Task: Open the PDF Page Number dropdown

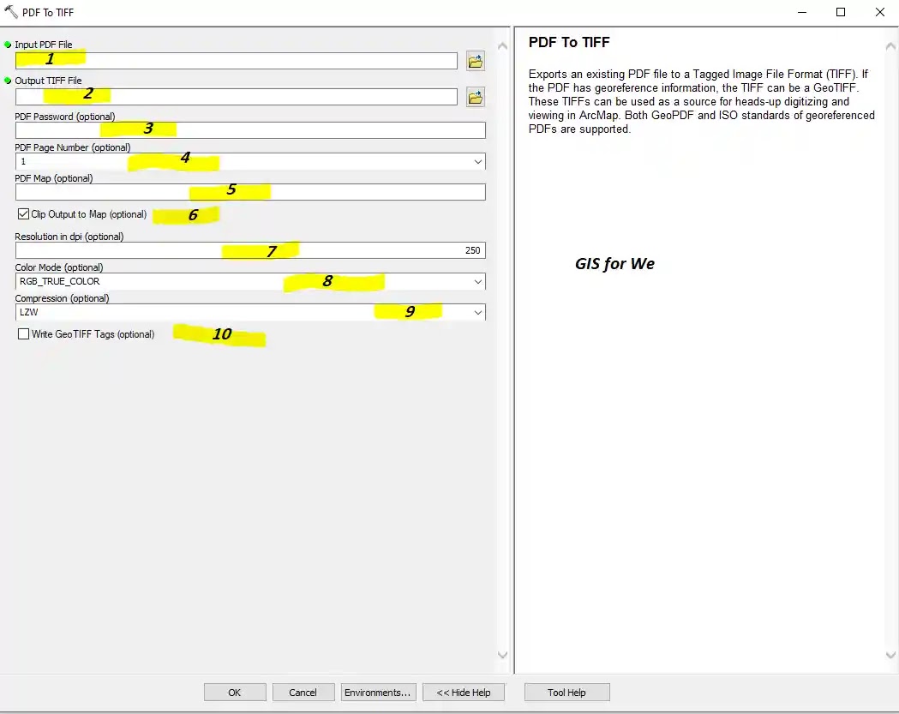Action: pyautogui.click(x=478, y=162)
